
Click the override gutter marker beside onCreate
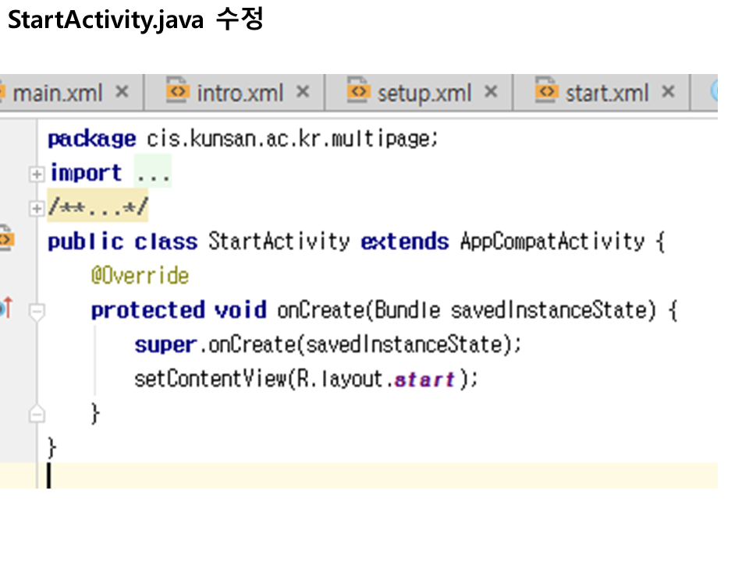click(x=6, y=309)
